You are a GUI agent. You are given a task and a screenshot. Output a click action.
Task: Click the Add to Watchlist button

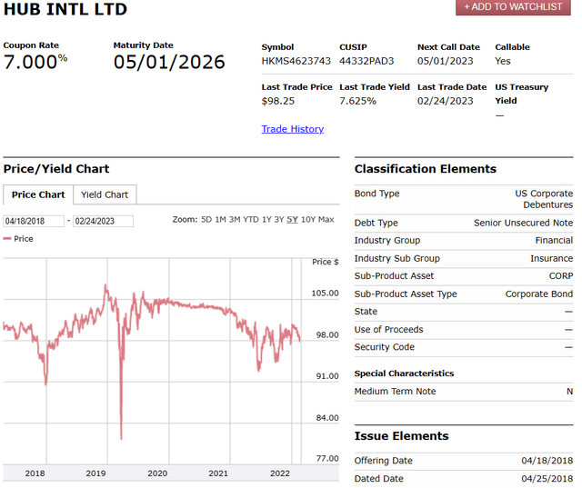coord(513,7)
